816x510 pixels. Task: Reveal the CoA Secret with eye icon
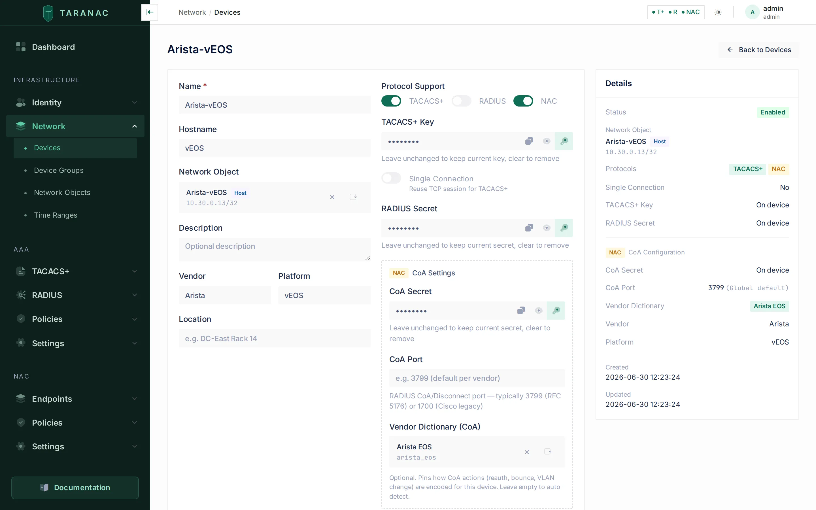[x=539, y=310]
